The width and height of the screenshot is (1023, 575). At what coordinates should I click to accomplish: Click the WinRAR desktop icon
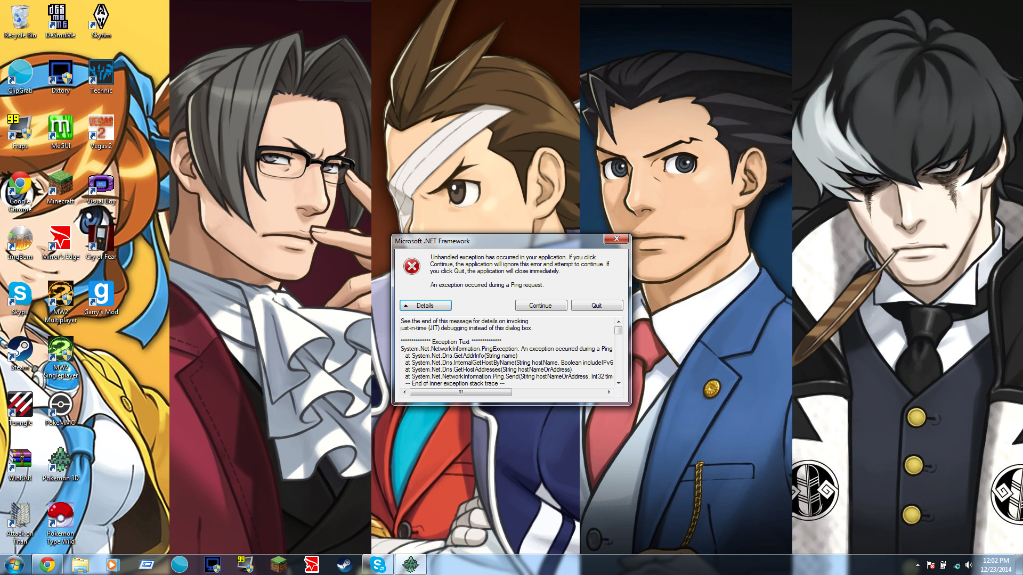[x=20, y=464]
